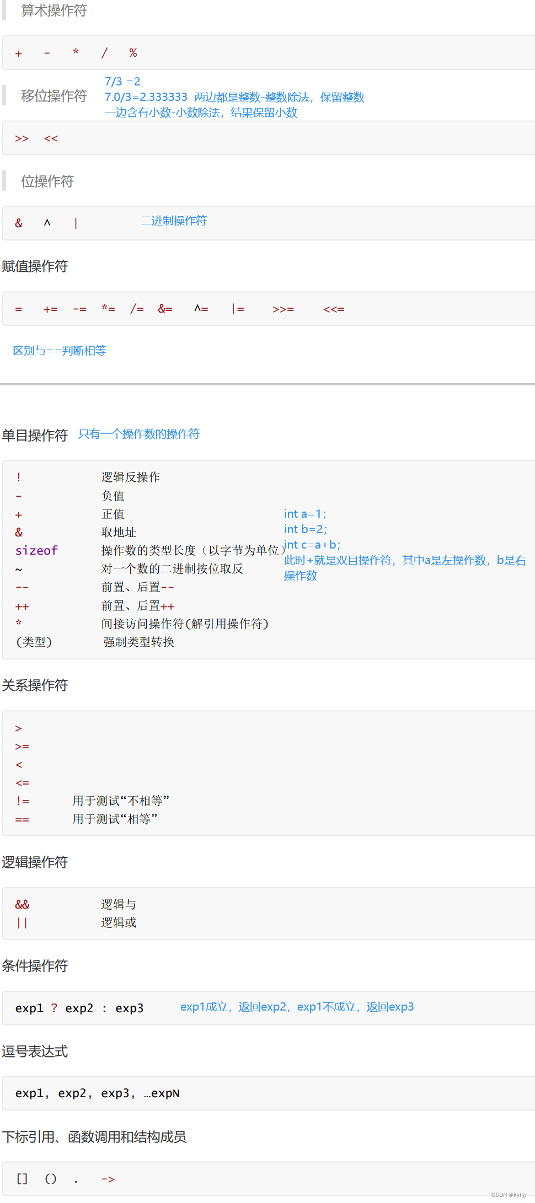Click the >> right shift operator

22,138
